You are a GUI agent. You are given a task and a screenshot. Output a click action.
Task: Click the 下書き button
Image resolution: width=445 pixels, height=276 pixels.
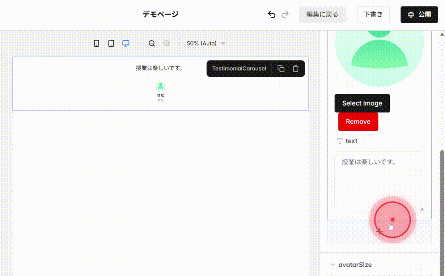373,15
